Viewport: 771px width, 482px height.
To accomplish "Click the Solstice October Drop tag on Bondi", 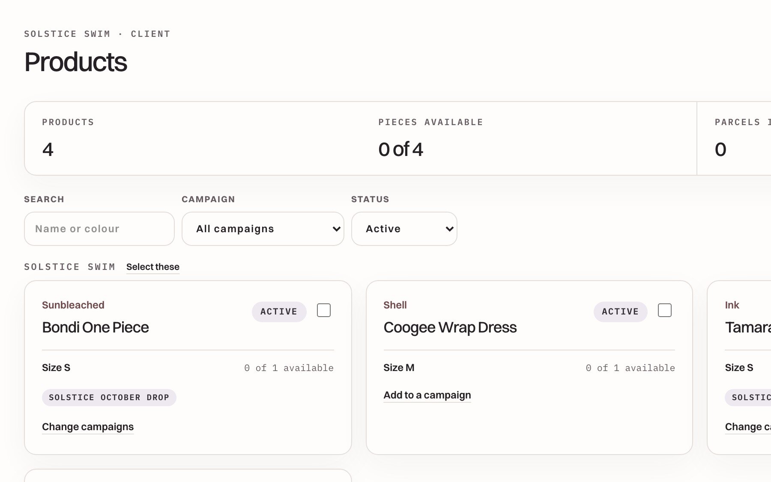I will (109, 398).
